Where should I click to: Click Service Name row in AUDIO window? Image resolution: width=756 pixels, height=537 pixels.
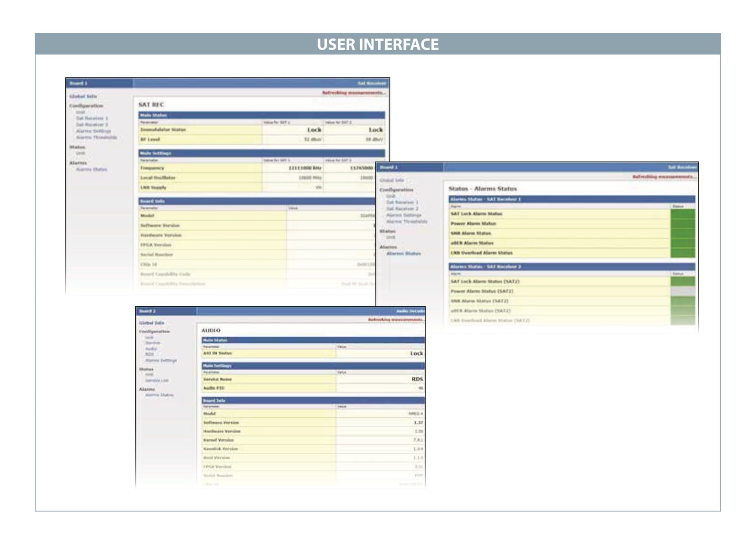pos(313,379)
